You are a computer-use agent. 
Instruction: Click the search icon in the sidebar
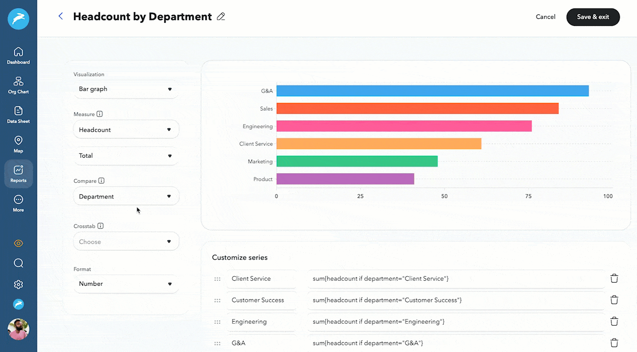(x=18, y=263)
